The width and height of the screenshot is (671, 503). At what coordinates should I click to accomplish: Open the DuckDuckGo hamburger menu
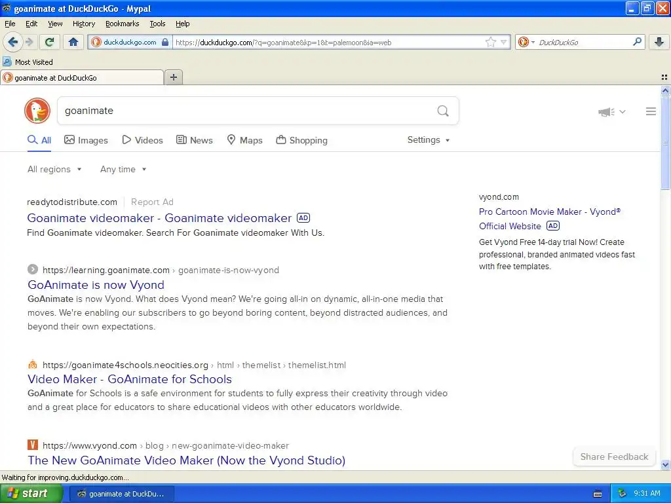[651, 111]
